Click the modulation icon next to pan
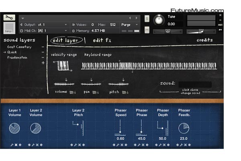 (96, 92)
